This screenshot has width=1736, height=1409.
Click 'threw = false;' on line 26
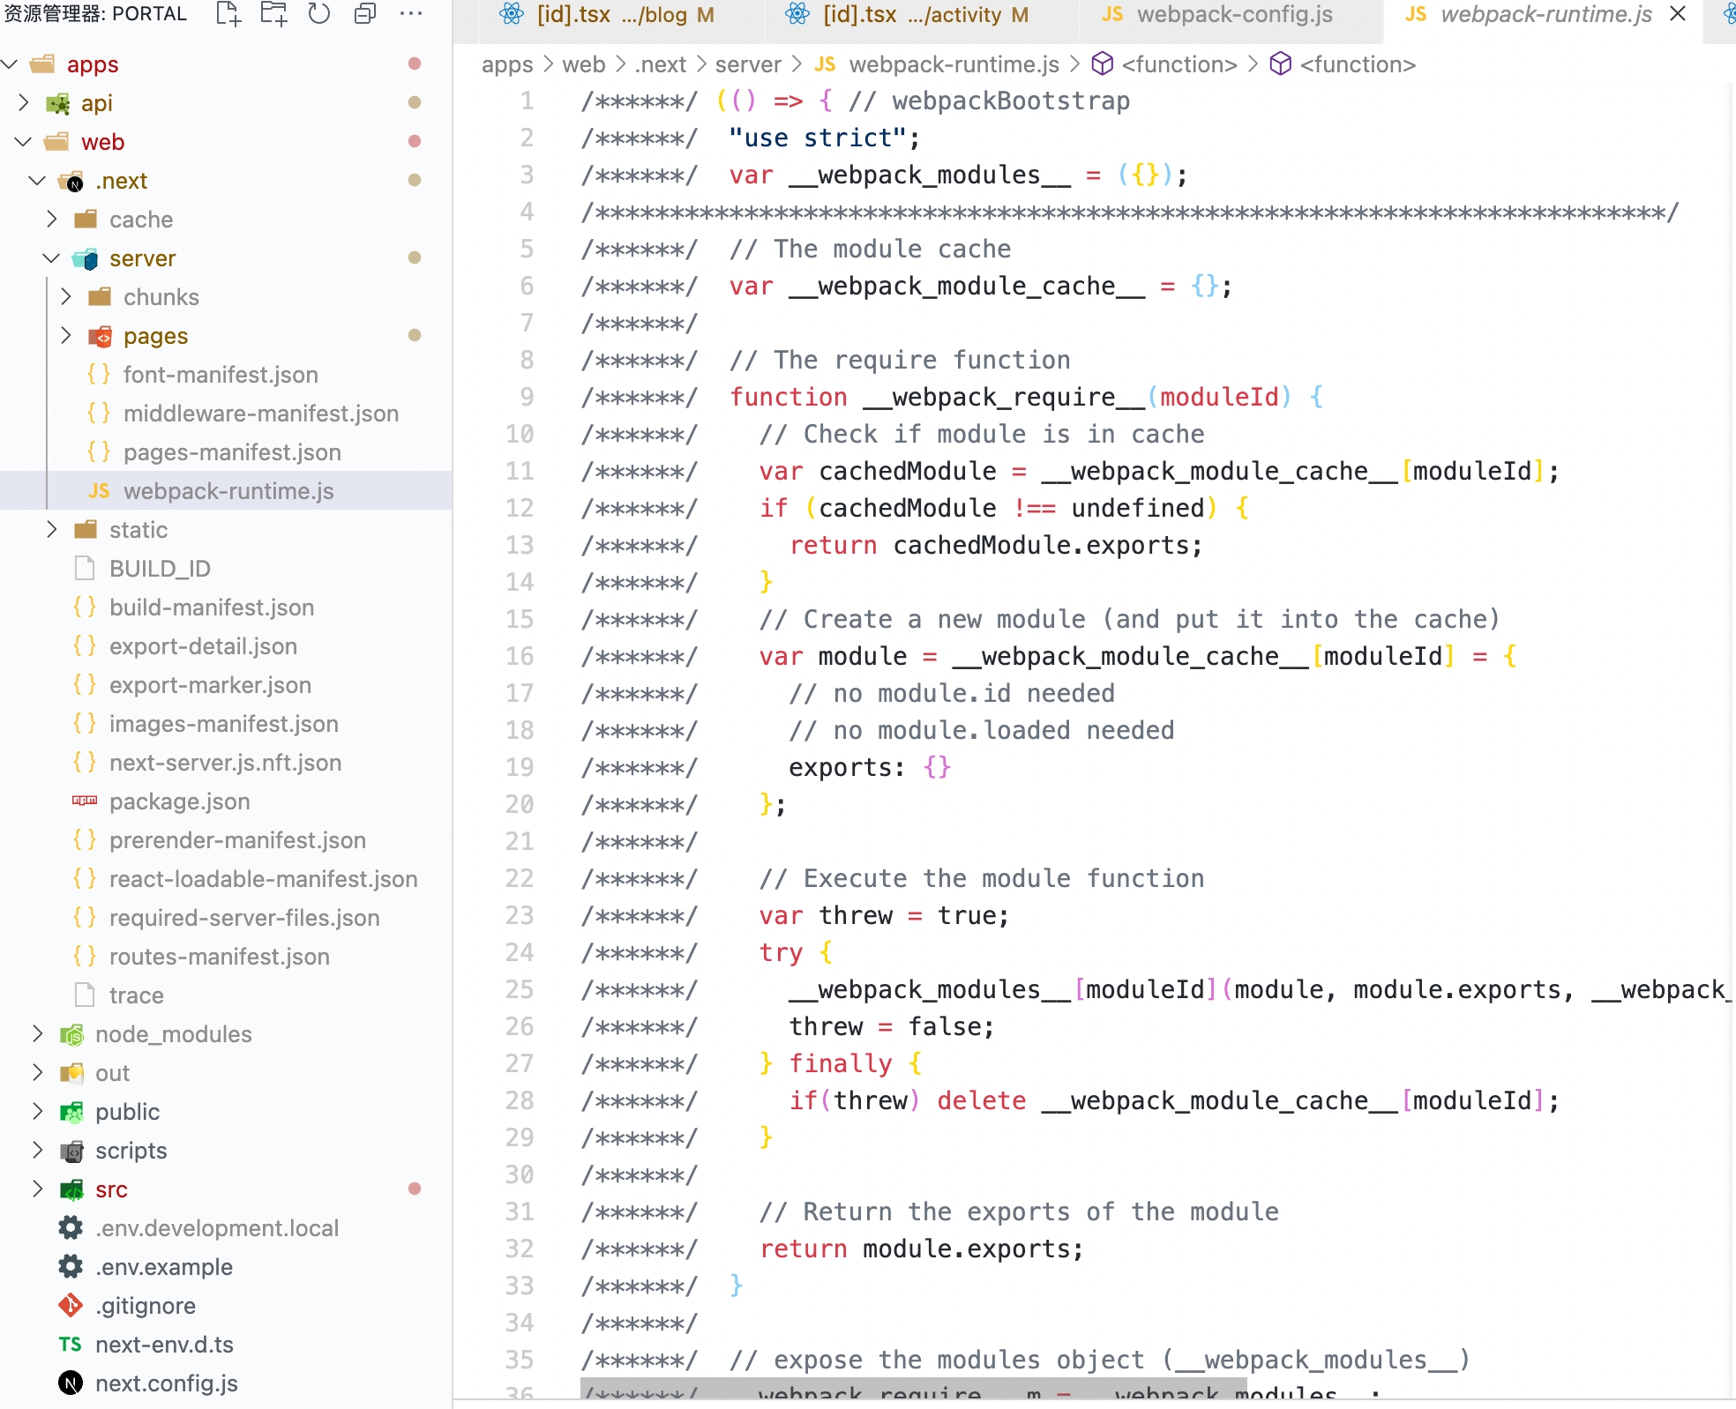[x=892, y=1026]
